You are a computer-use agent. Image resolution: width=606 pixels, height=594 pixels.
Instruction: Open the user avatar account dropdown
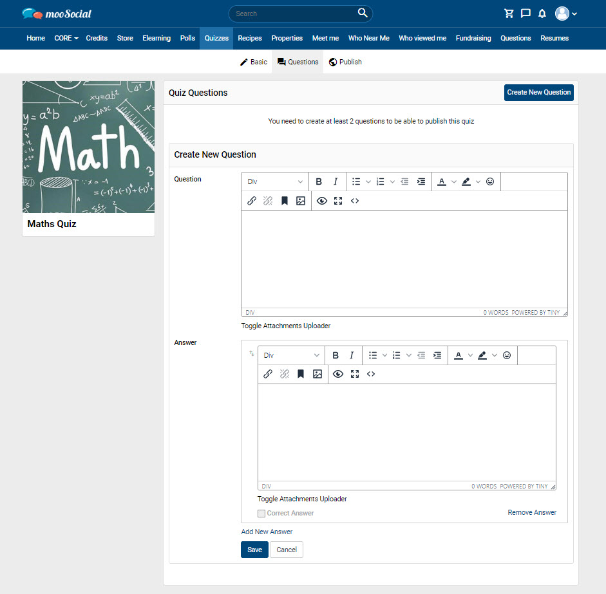566,14
